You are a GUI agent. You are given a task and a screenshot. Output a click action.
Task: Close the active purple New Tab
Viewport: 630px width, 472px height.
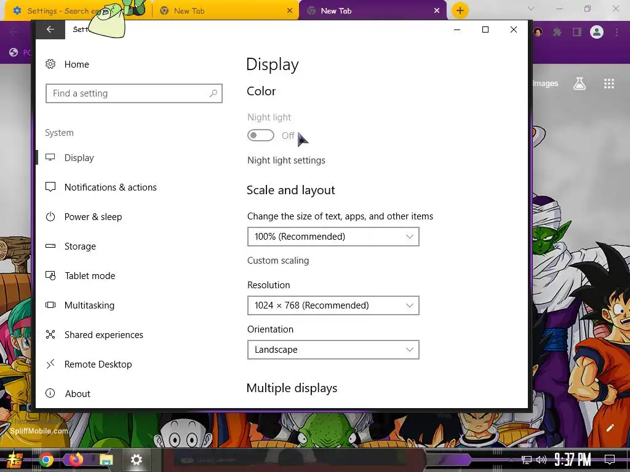(437, 11)
